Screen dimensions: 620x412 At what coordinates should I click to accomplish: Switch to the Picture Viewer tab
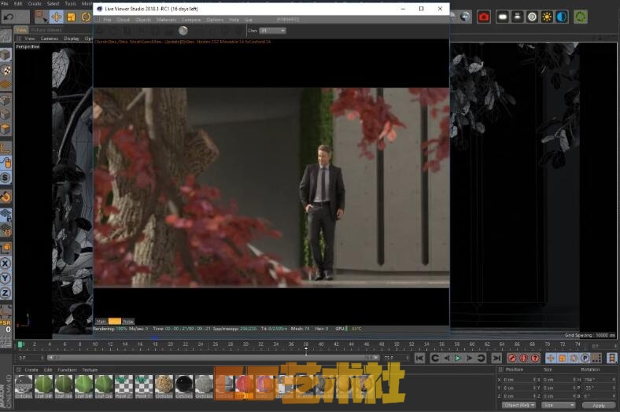(46, 30)
